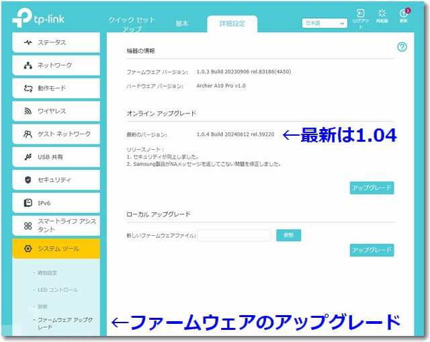Open the 診断 submenu entry
This screenshot has height=342, width=430.
pyautogui.click(x=42, y=306)
